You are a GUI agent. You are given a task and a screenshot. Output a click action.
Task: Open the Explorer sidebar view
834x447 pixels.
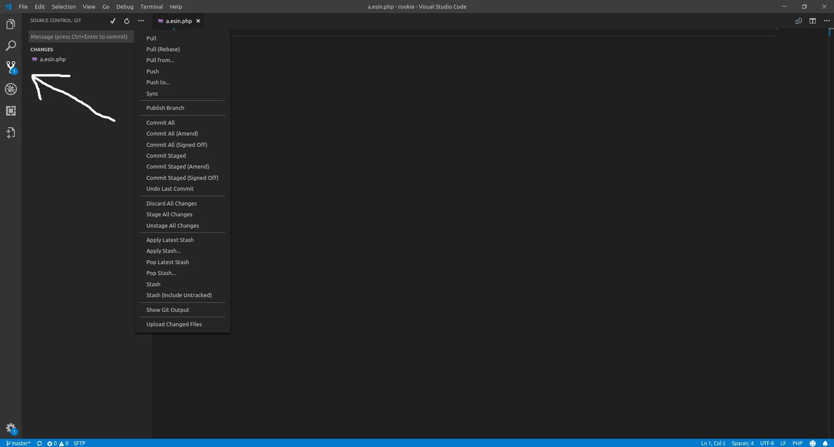tap(11, 24)
